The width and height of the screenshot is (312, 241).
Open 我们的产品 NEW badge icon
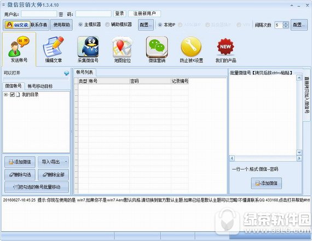point(226,49)
